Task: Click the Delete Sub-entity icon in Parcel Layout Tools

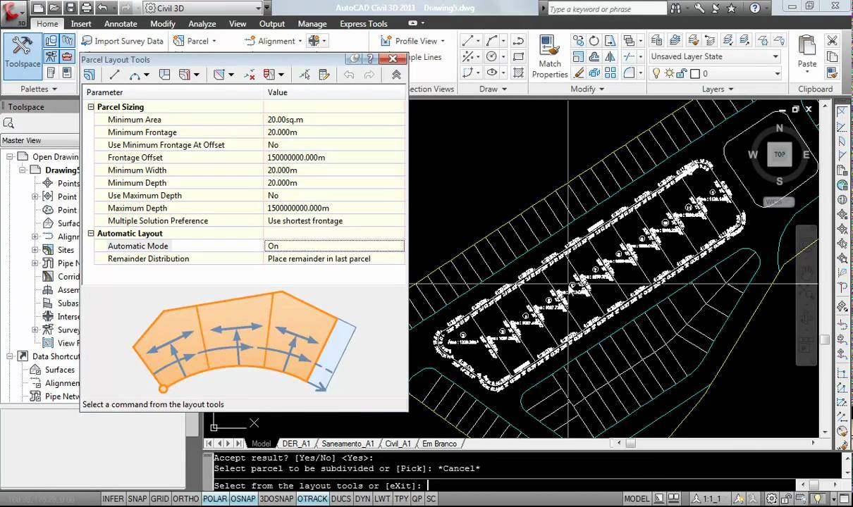Action: click(250, 75)
